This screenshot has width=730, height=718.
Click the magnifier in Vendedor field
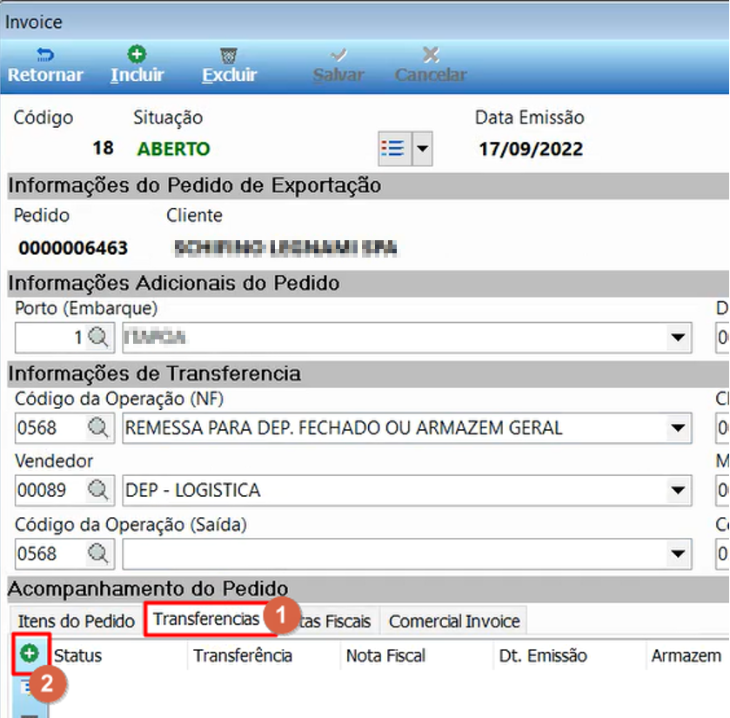(x=98, y=490)
